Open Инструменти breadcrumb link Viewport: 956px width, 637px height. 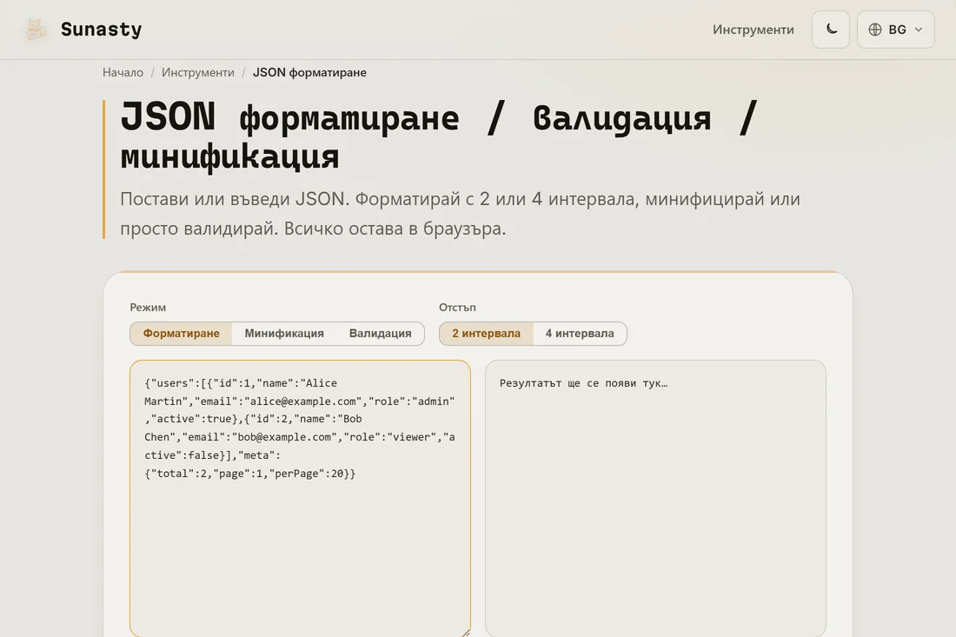point(197,72)
